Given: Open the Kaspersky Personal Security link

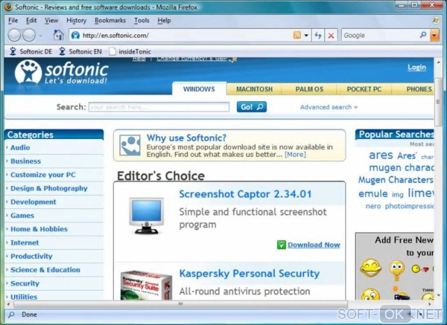Looking at the screenshot, I should 249,273.
